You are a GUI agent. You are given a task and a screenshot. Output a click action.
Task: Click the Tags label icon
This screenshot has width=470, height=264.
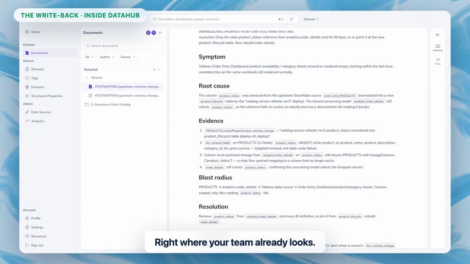27,78
